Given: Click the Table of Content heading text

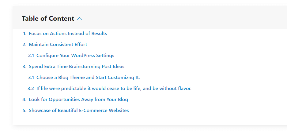Looking at the screenshot, I should pyautogui.click(x=48, y=19).
